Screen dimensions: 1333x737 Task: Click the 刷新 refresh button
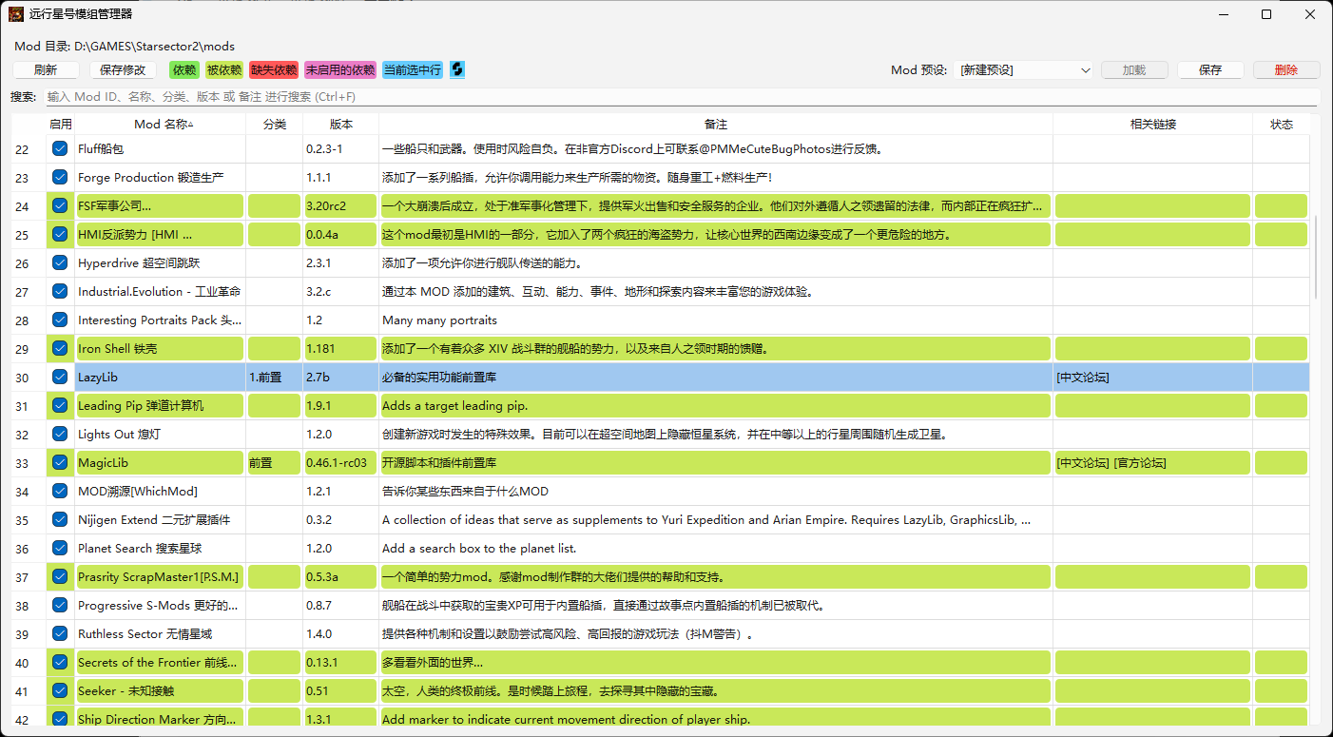click(46, 70)
